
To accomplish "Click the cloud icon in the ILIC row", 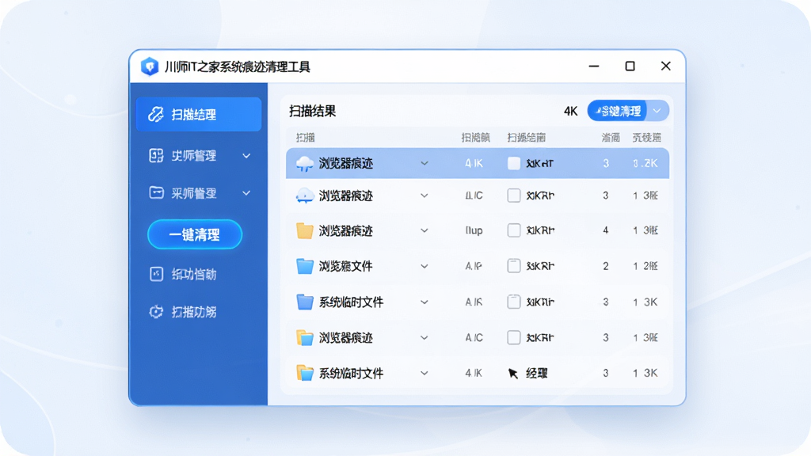I will [305, 196].
